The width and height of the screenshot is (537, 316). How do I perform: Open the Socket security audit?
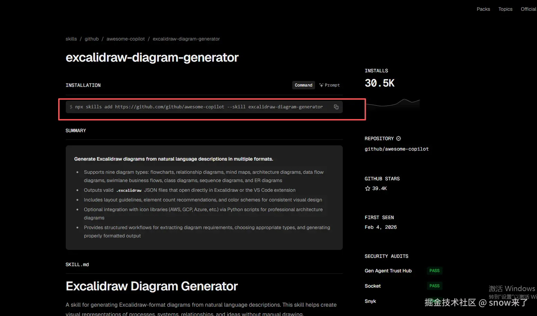click(x=373, y=286)
